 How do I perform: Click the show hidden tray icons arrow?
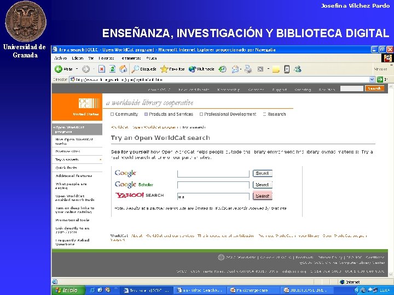pos(356,290)
